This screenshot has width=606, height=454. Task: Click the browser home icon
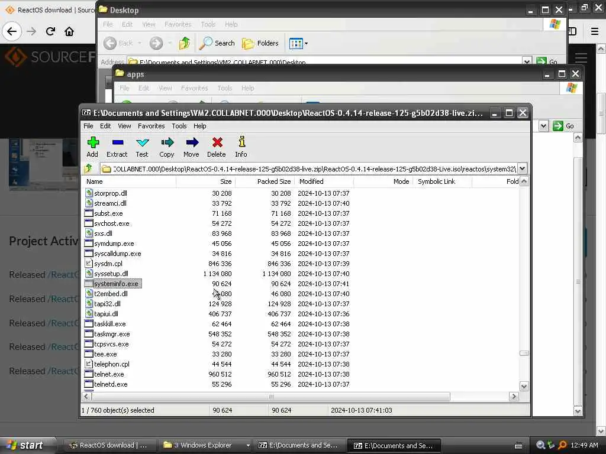69,31
